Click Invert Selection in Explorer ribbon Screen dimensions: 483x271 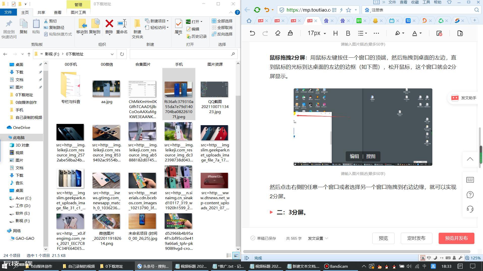click(x=222, y=34)
